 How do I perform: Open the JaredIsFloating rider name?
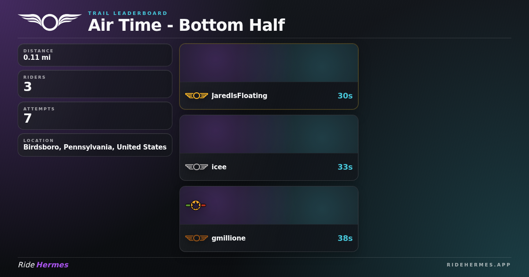239,95
